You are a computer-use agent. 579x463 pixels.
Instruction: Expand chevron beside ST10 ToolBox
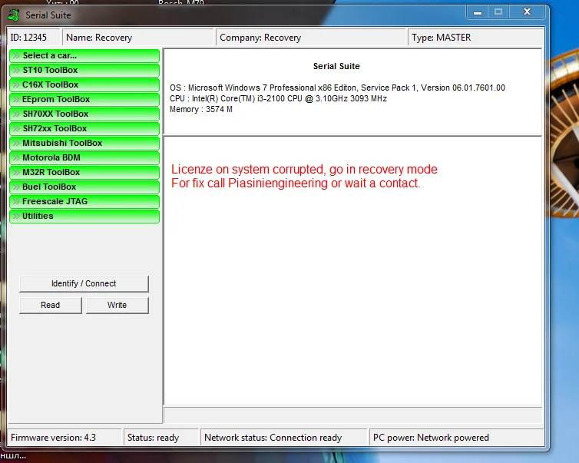pos(16,70)
